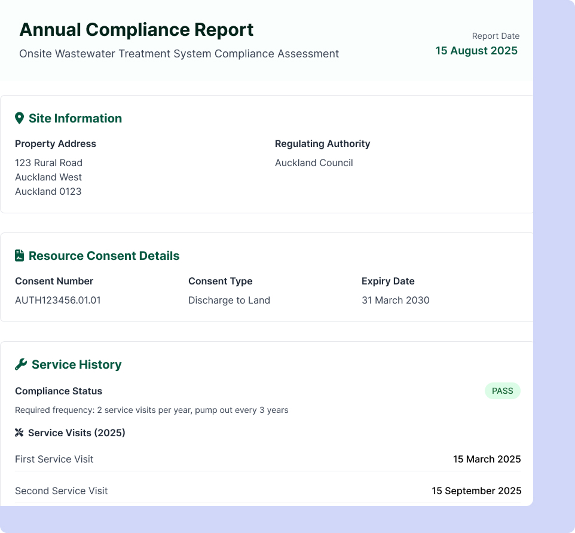Viewport: 575px width, 533px height.
Task: Click the Property Address 123 Rural Road
Action: click(49, 163)
